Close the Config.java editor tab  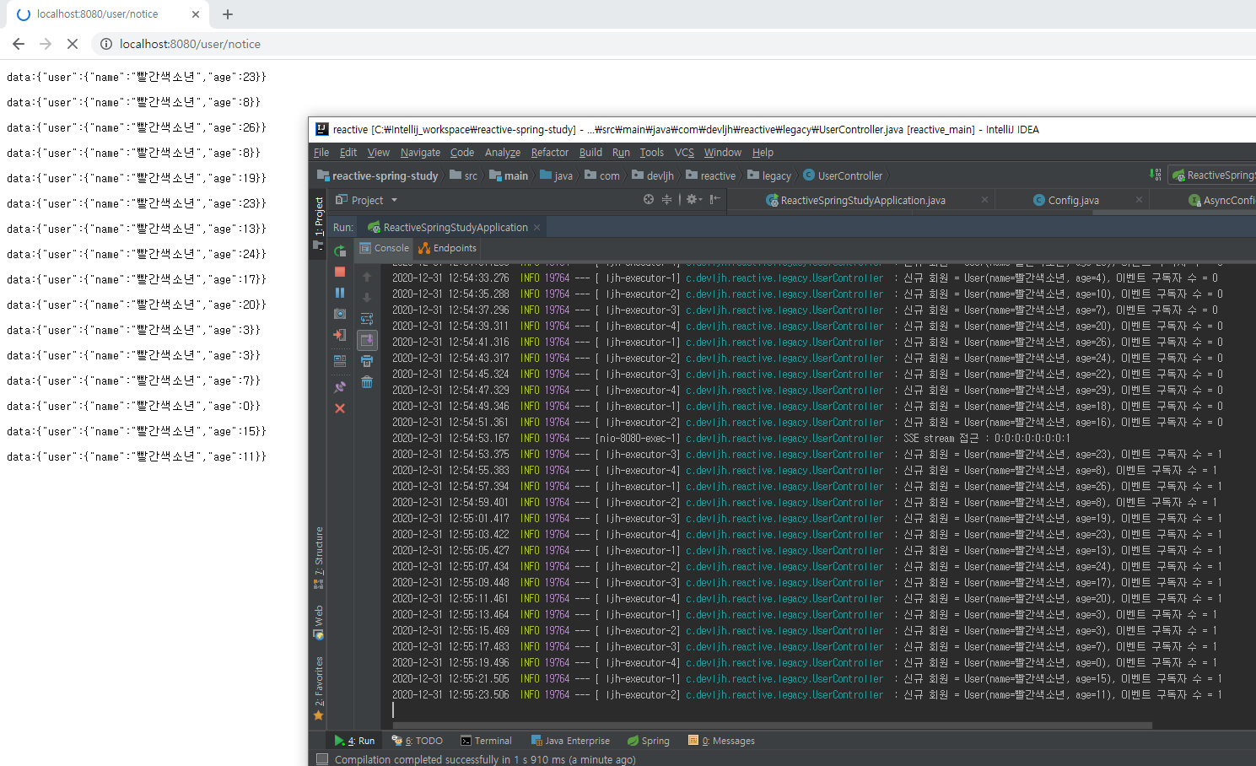(x=1139, y=200)
